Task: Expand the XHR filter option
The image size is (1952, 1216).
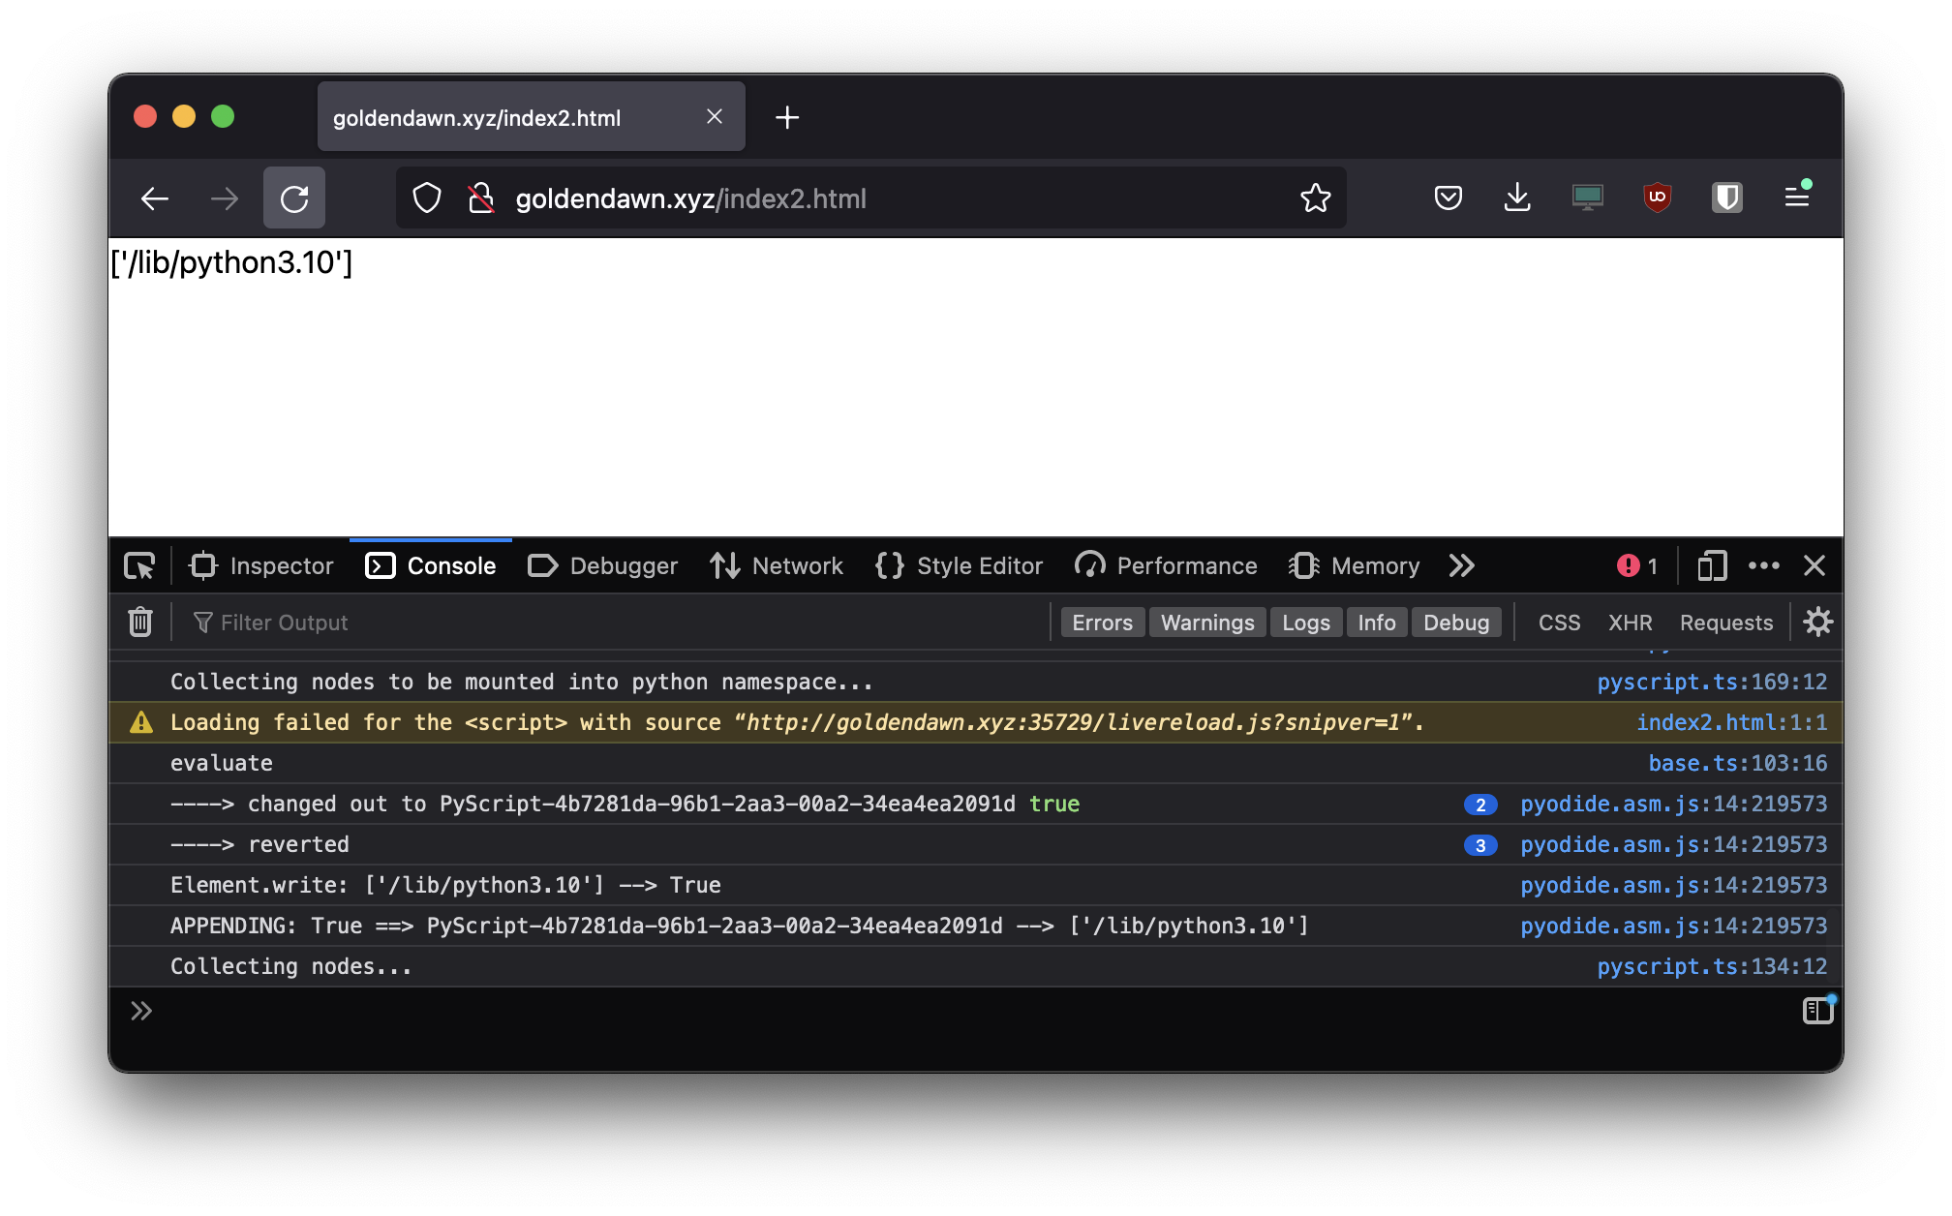Action: pyautogui.click(x=1630, y=622)
